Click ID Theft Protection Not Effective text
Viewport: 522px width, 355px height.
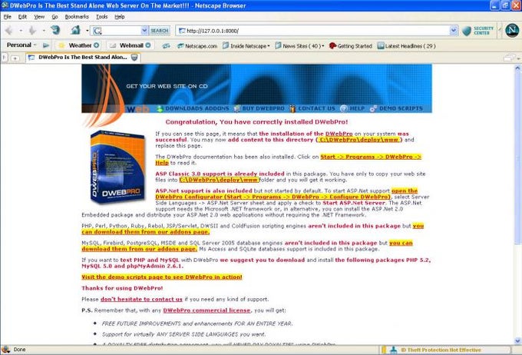tap(441, 350)
